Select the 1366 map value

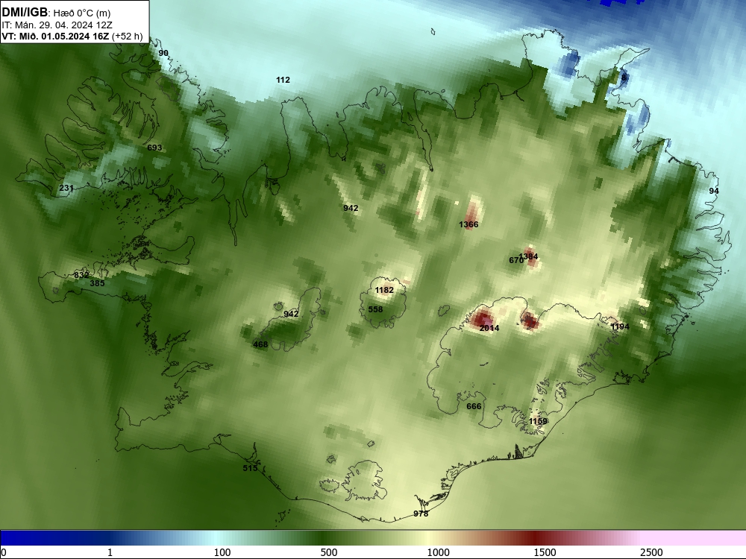coord(468,224)
